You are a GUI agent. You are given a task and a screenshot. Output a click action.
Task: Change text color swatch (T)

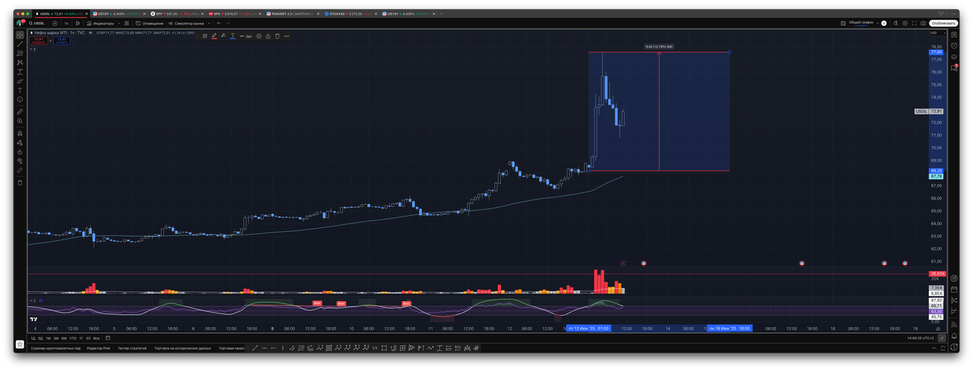tap(233, 36)
